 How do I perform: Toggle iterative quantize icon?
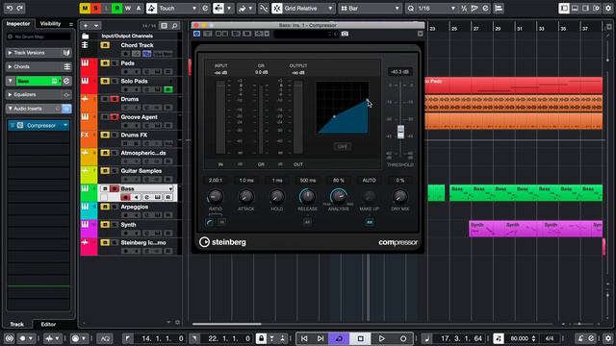click(x=464, y=8)
